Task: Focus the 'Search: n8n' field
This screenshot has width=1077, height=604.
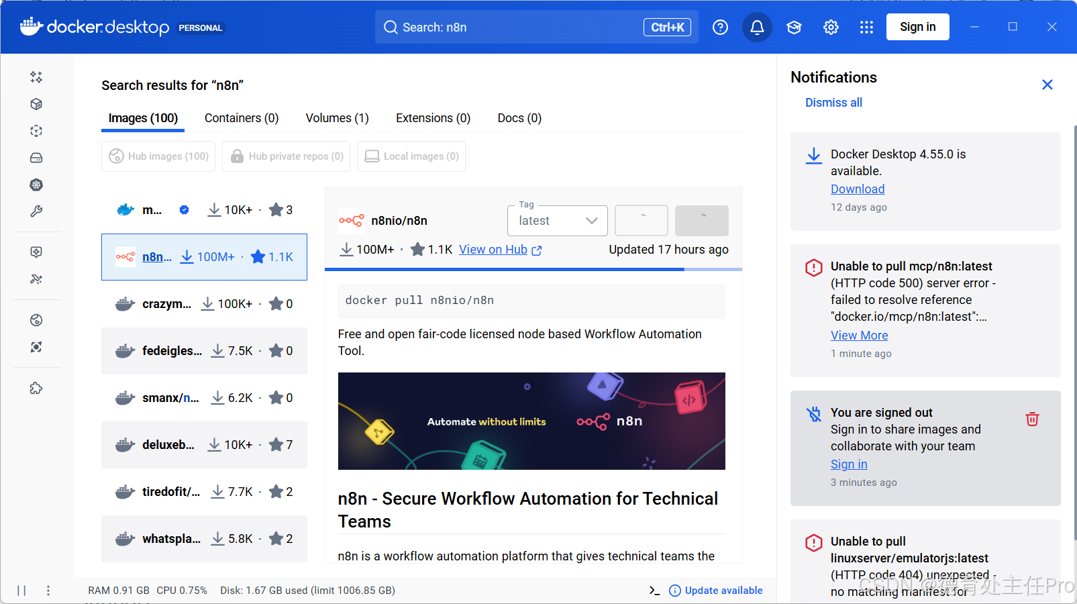Action: (x=537, y=27)
